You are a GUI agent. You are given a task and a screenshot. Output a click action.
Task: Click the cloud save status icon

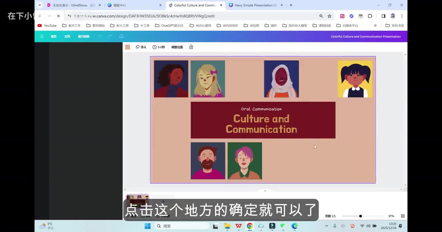tap(121, 36)
